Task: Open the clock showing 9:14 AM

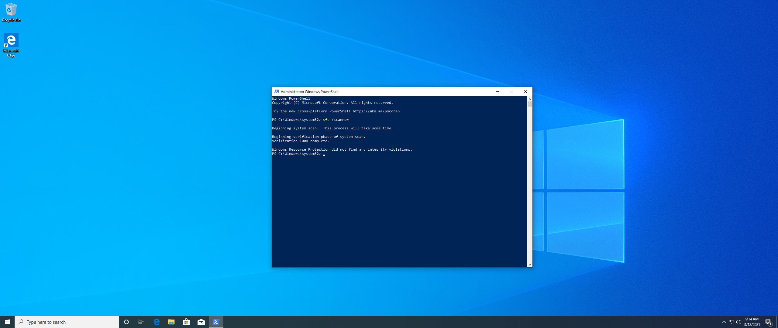Action: (x=752, y=322)
